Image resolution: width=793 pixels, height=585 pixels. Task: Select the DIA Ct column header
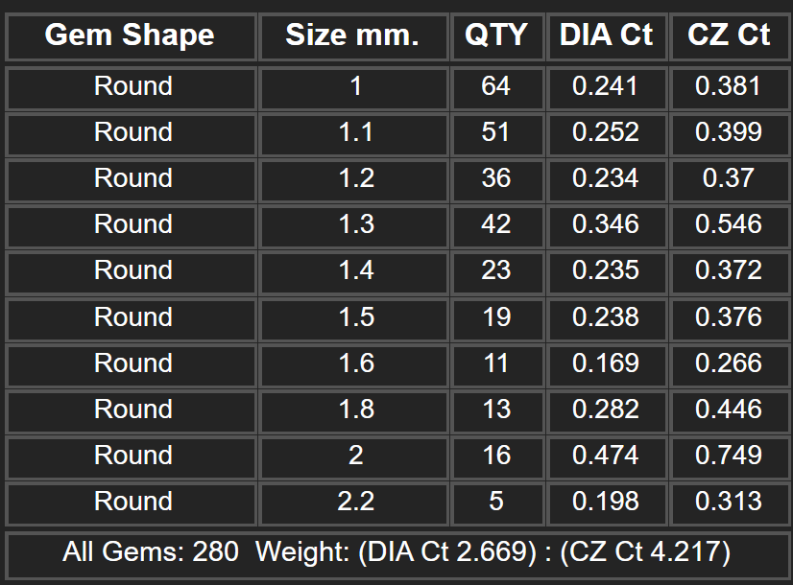coord(607,36)
